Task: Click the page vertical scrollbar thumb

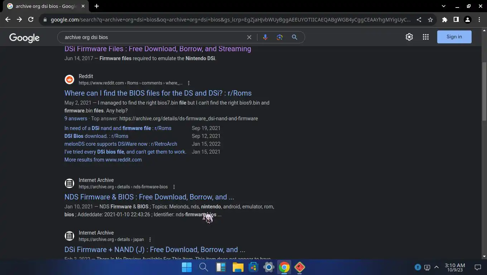Action: pyautogui.click(x=484, y=91)
